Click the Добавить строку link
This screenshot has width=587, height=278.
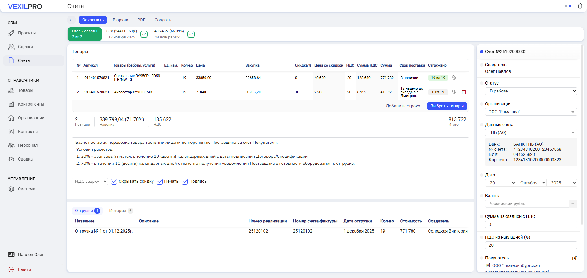(x=403, y=106)
